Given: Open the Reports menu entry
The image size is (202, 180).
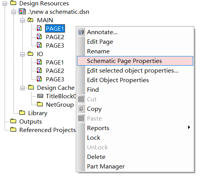Looking at the screenshot, I should 98,128.
